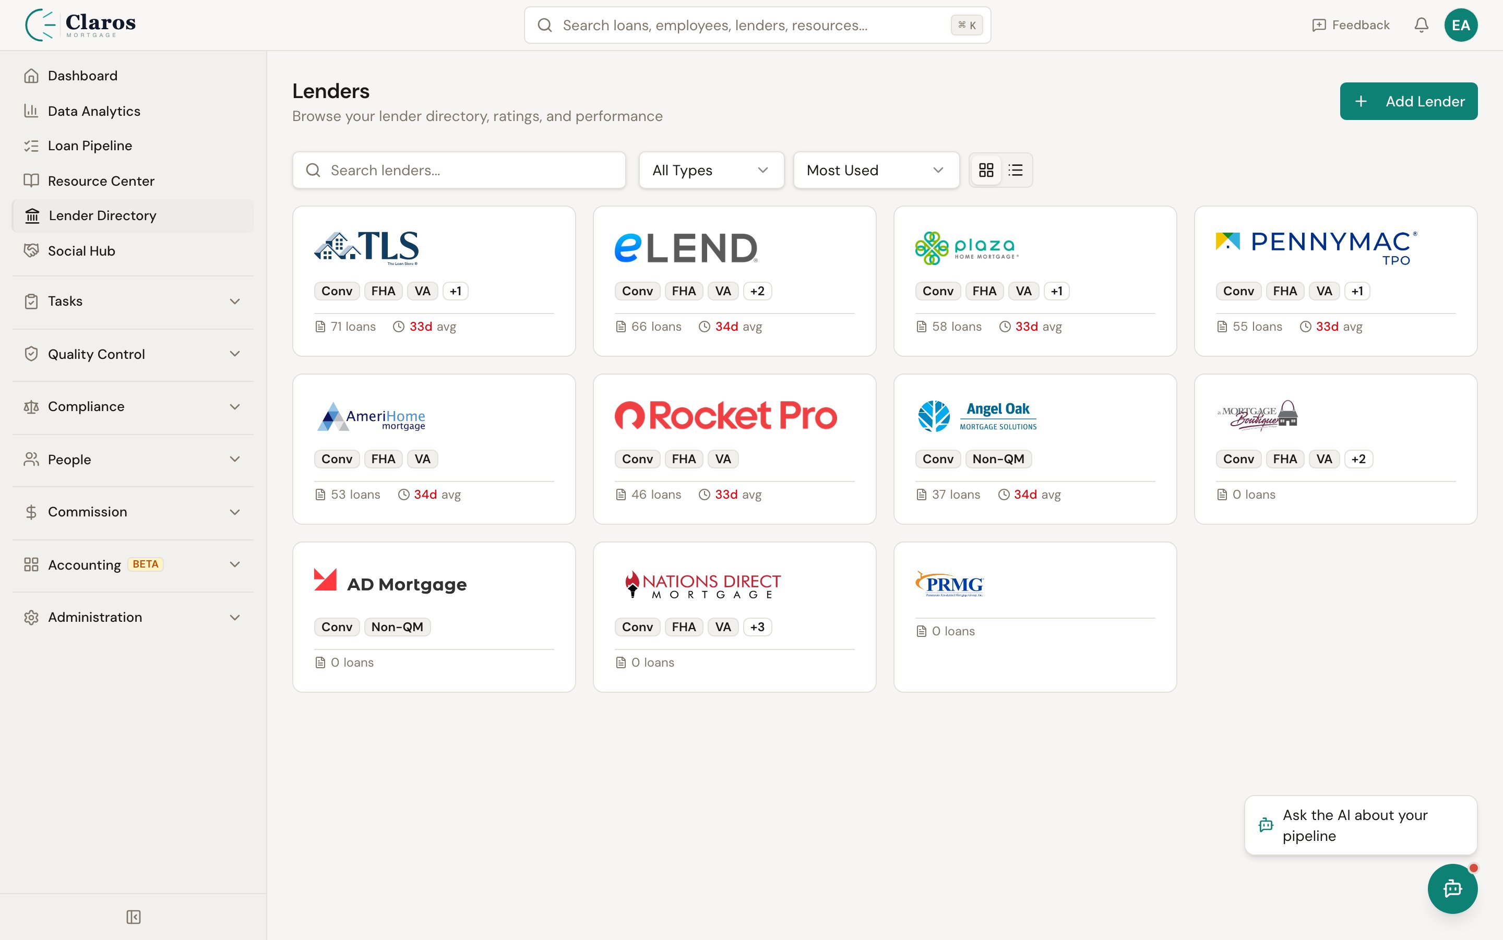
Task: Click the +1 tag on PennyMac card
Action: point(1357,291)
